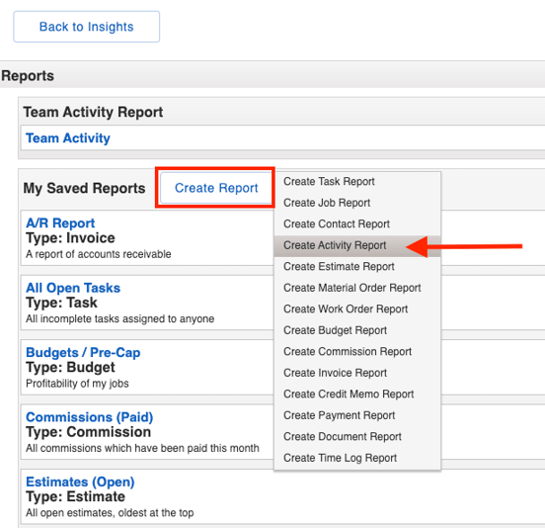
Task: Open the All Open Tasks report
Action: coord(73,288)
